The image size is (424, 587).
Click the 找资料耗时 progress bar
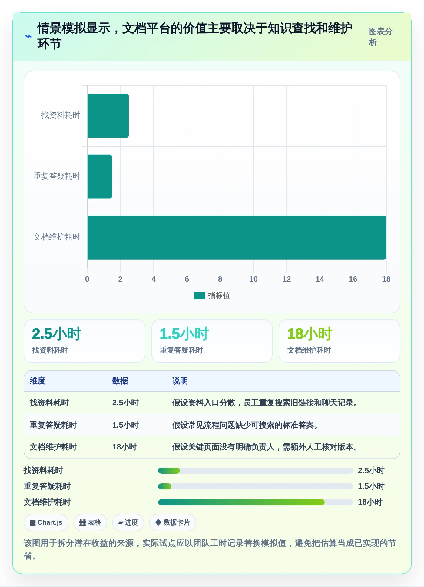pyautogui.click(x=256, y=471)
